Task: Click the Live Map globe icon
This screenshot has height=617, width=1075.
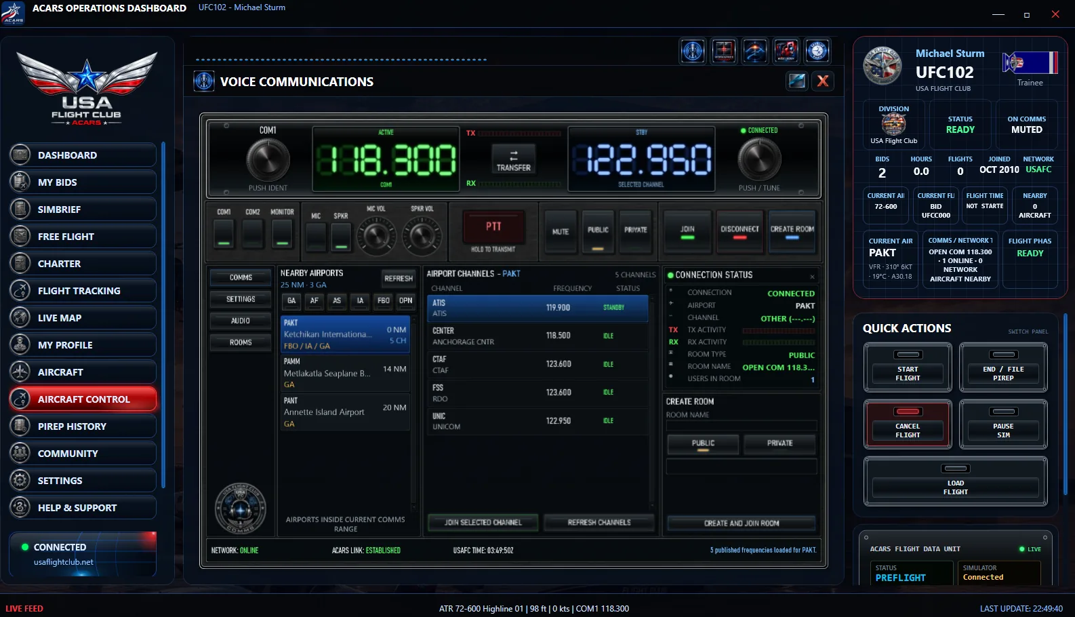Action: pos(21,318)
